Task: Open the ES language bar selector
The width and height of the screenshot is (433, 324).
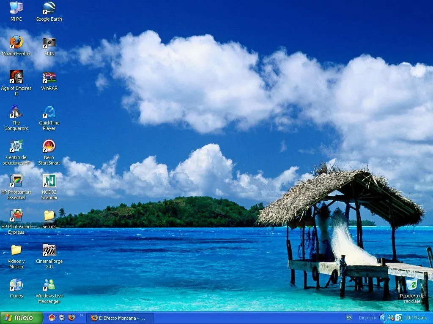Action: tap(349, 318)
